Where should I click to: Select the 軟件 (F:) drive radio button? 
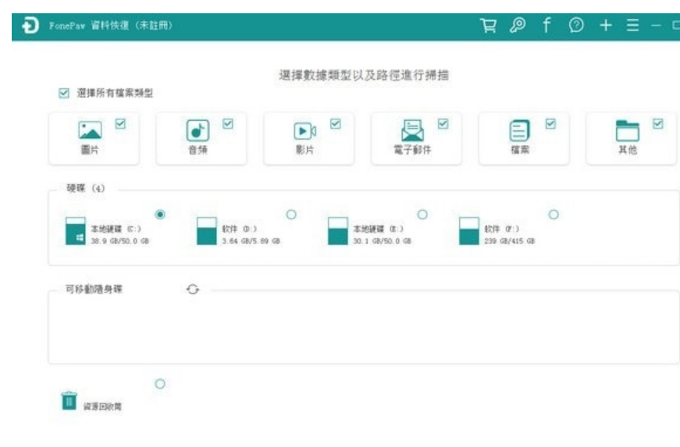[554, 214]
